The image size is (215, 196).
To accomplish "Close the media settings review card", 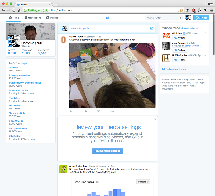I will [155, 119].
